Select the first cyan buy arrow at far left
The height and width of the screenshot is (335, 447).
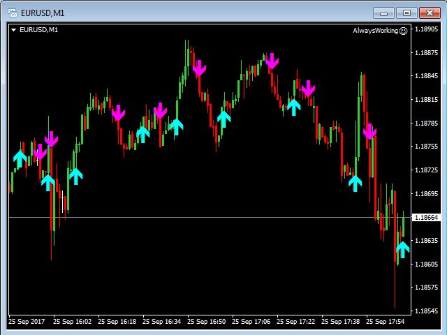[x=20, y=159]
